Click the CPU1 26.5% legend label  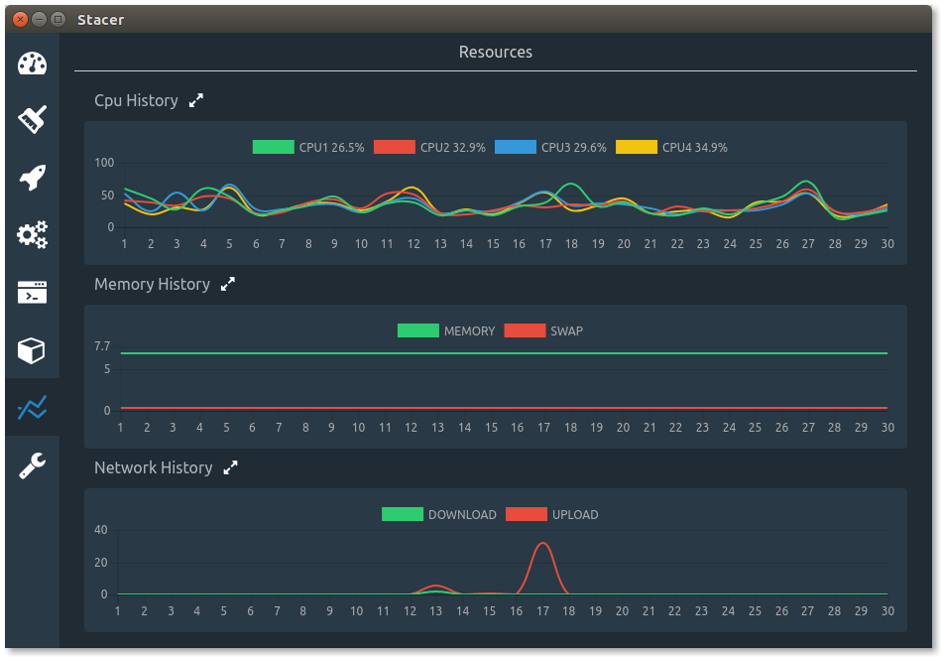(x=332, y=148)
